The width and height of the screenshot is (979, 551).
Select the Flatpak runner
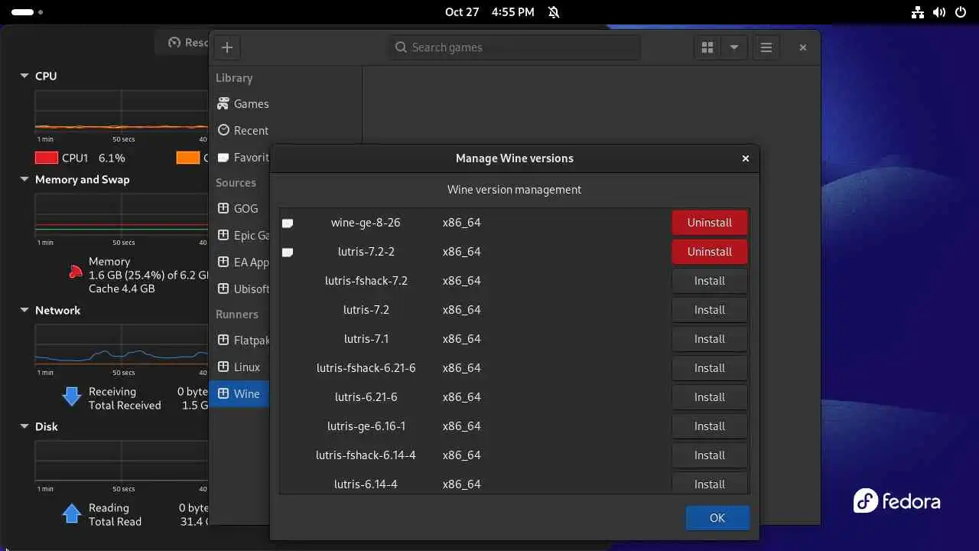click(x=240, y=341)
